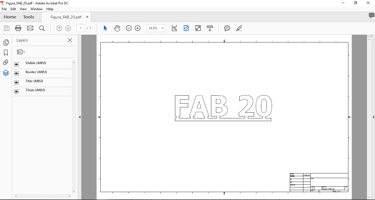Open the Find text magnifier tool
This screenshot has height=200, width=375.
(x=42, y=28)
